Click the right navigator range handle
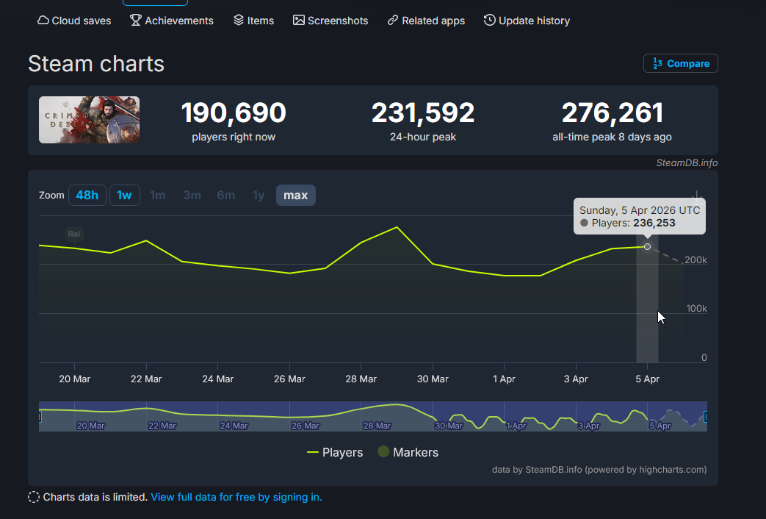 pyautogui.click(x=706, y=417)
